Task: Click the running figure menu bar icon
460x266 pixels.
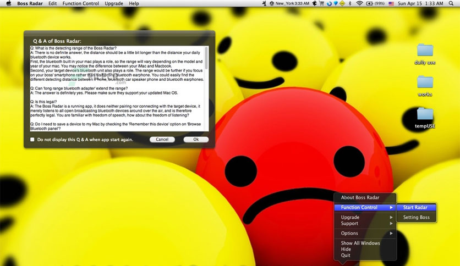Action: click(264, 3)
